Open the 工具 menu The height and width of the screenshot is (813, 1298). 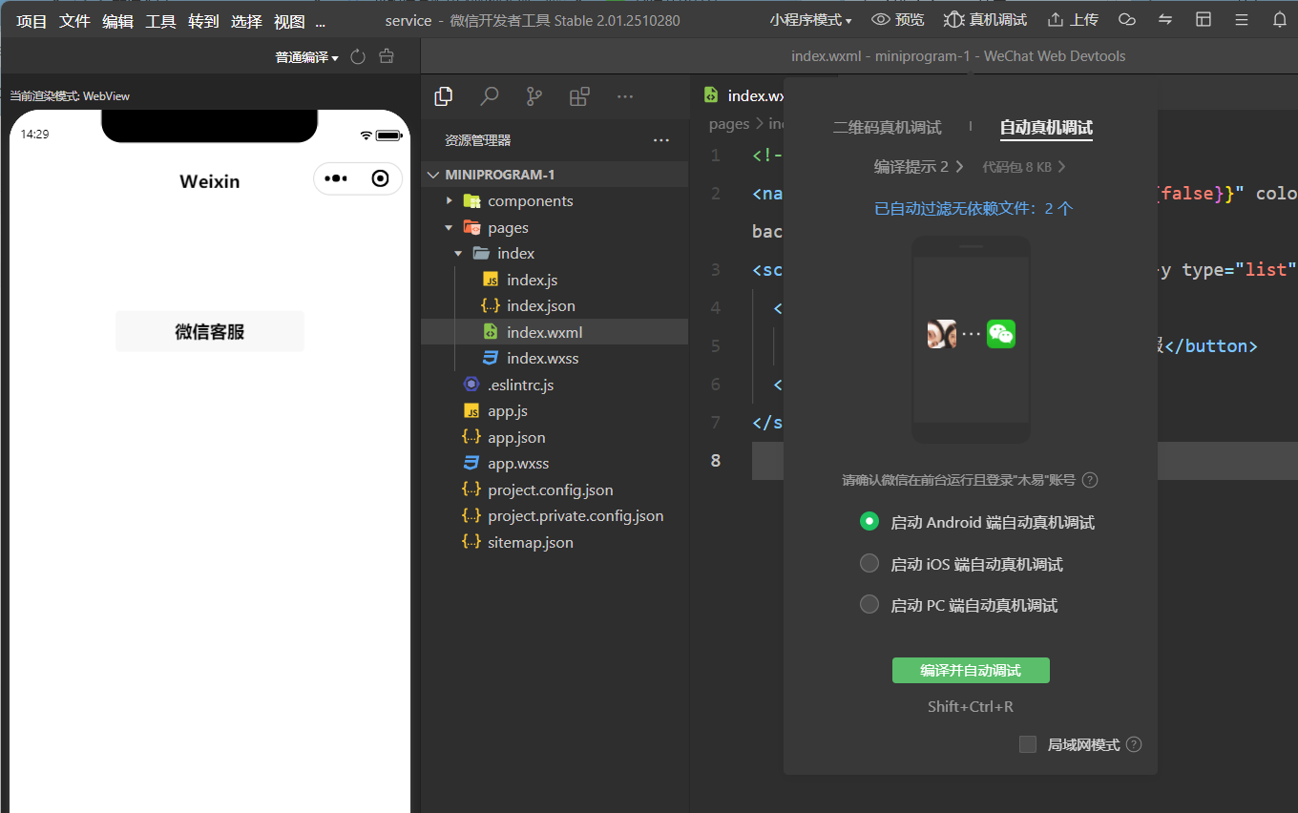tap(160, 21)
